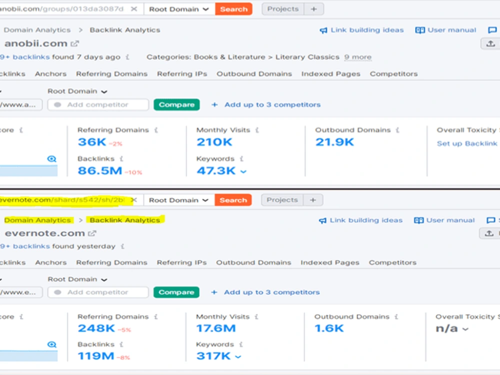Click info icon next to evernote Referring Domains
Image resolution: width=500 pixels, height=375 pixels.
pos(155,316)
